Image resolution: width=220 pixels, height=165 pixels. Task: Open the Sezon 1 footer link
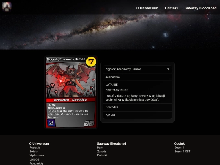coord(179,147)
